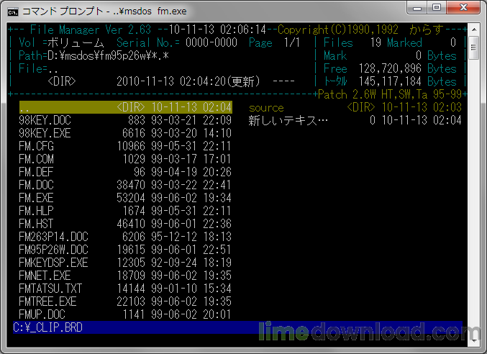Select file FM.EXE
Viewport: 487px width, 354px height.
click(x=125, y=198)
